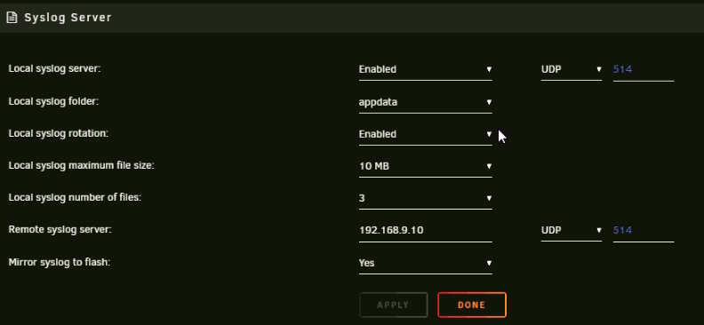Viewport: 704px width, 325px height.
Task: Click the arrow icon beside Mirror syslog Yes
Action: tap(489, 263)
